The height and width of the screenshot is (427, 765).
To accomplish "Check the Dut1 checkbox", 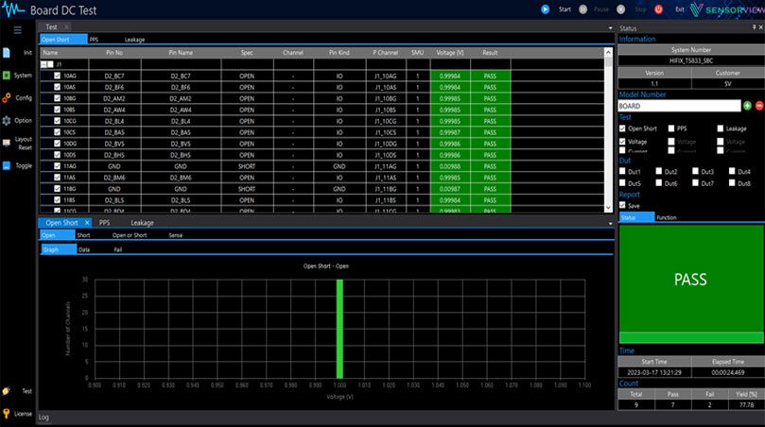I will tap(622, 171).
